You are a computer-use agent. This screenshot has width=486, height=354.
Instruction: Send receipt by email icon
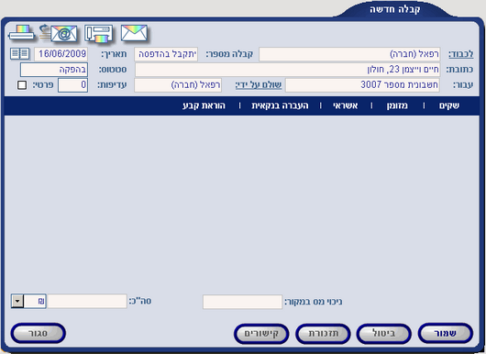click(59, 33)
